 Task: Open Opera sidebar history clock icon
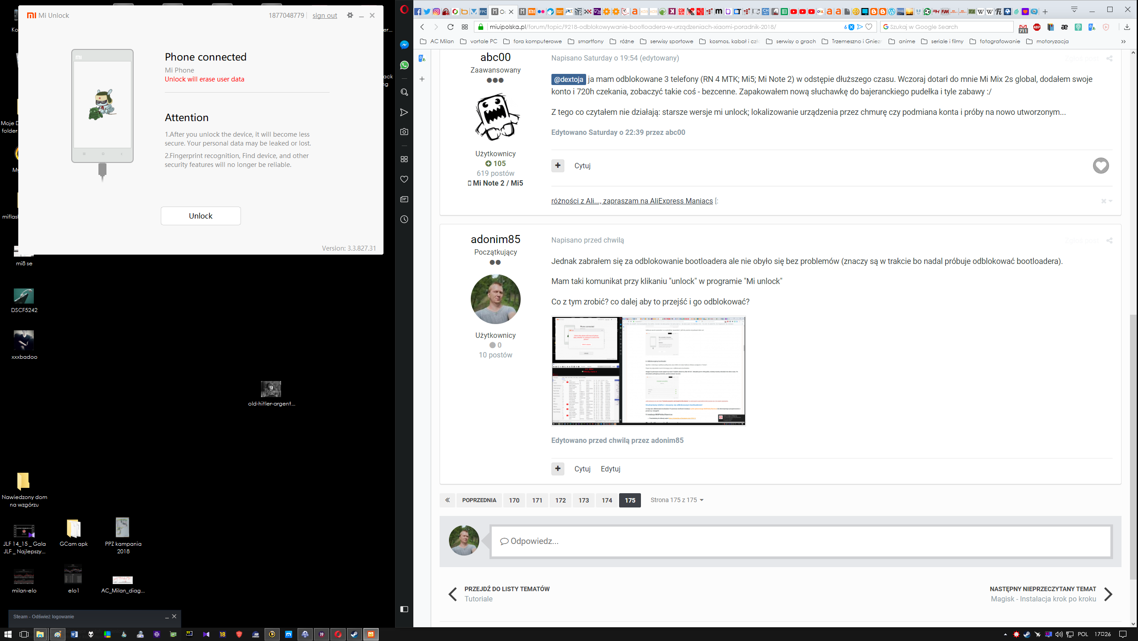pos(404,219)
